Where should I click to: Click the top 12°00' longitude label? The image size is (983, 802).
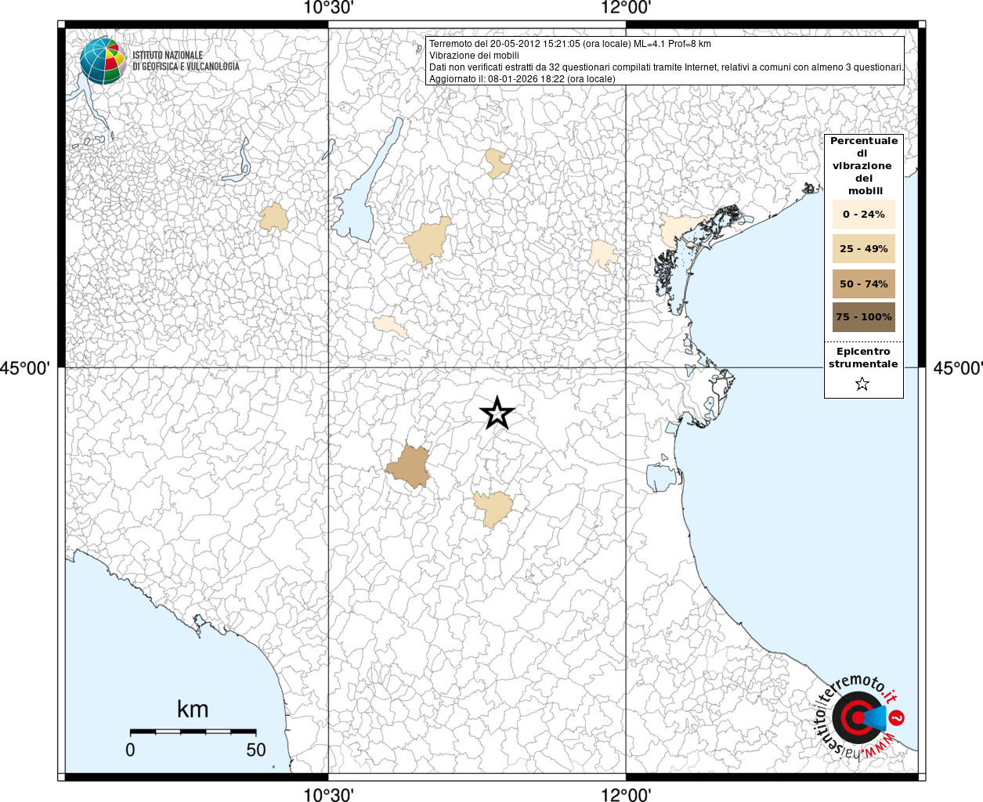pyautogui.click(x=626, y=8)
